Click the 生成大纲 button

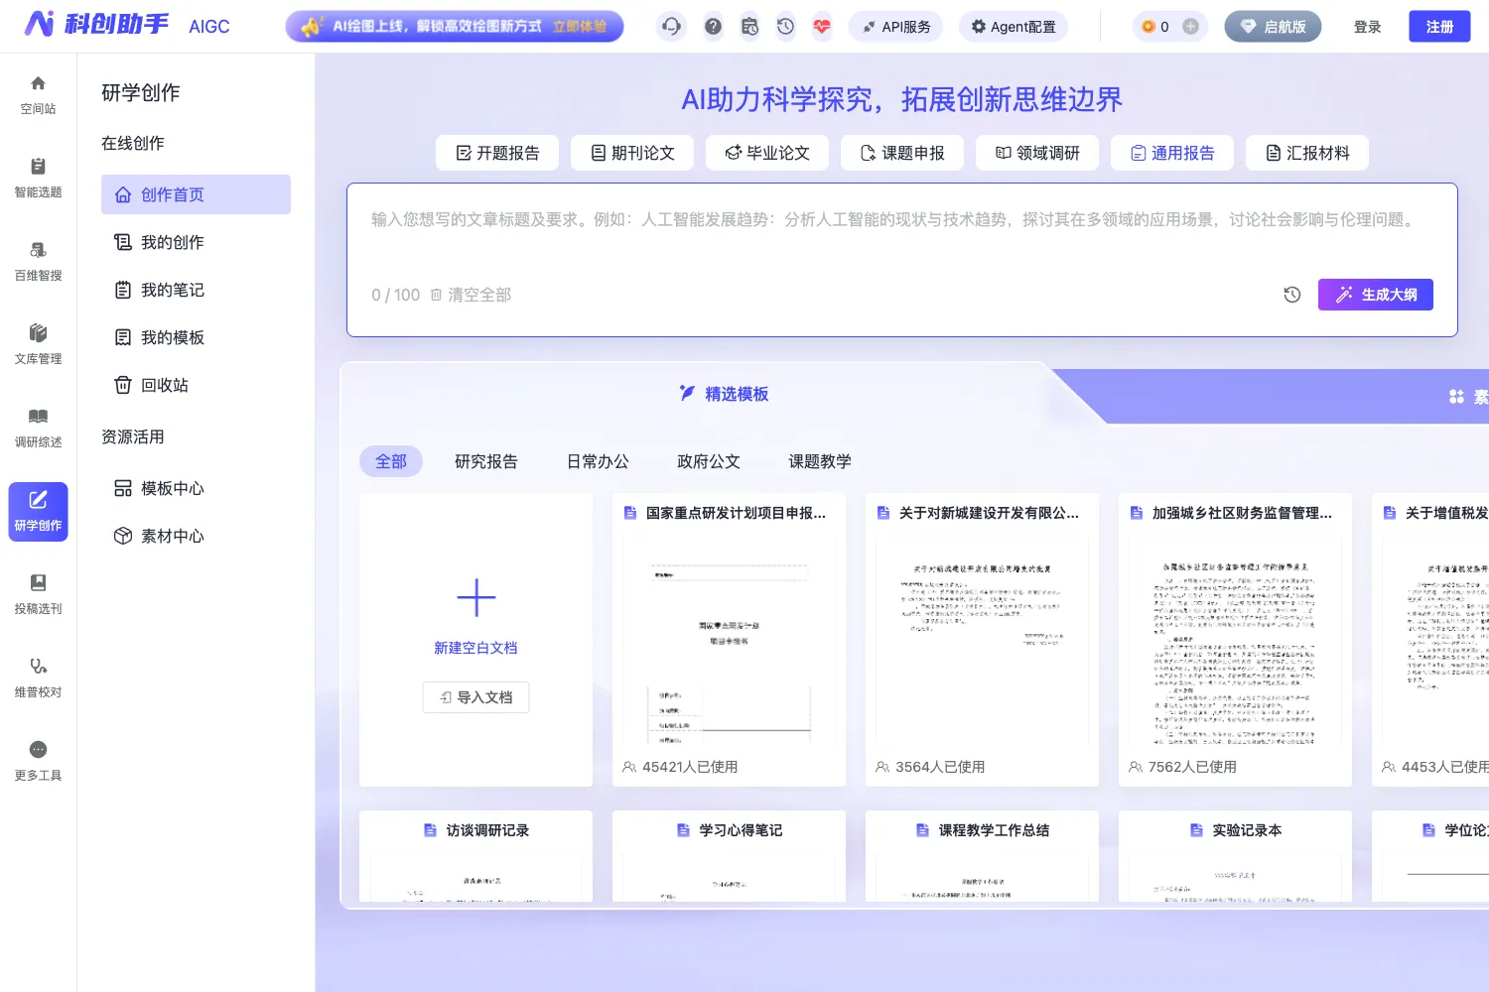pos(1376,295)
